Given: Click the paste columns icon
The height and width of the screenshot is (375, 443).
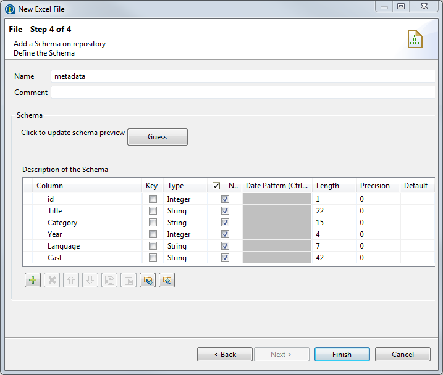Looking at the screenshot, I should point(129,280).
